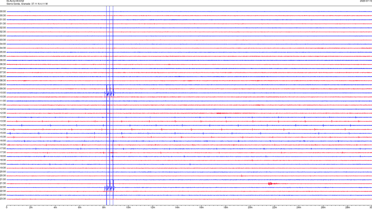This screenshot has height=209, width=372.
Task: Select the 15:00 trace time label
Action: pyautogui.click(x=3, y=133)
